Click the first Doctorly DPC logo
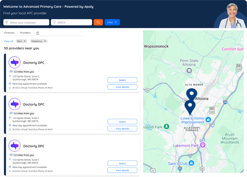This screenshot has height=177, width=247. point(14,62)
